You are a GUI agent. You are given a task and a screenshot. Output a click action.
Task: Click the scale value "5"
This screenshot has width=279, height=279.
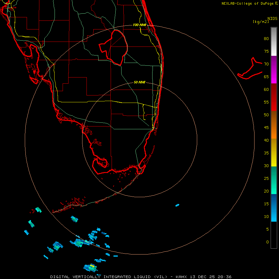coord(268,229)
